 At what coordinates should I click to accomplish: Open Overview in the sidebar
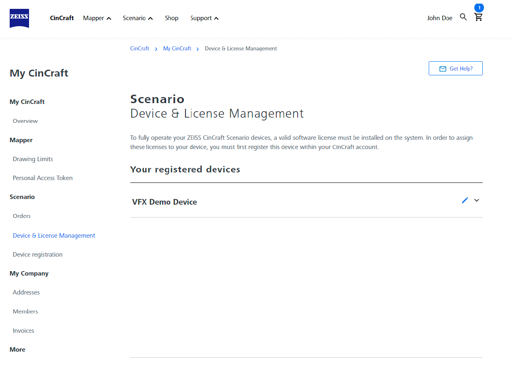pyautogui.click(x=25, y=121)
